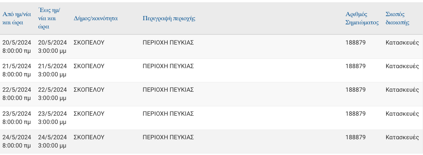
Task: Click note number 188879 in the 21/5/2024 row
Action: point(355,66)
